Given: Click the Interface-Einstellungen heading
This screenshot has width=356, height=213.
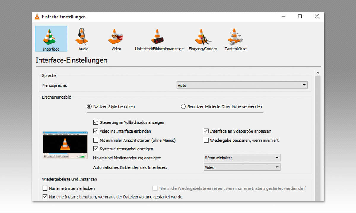Looking at the screenshot, I should (71, 60).
